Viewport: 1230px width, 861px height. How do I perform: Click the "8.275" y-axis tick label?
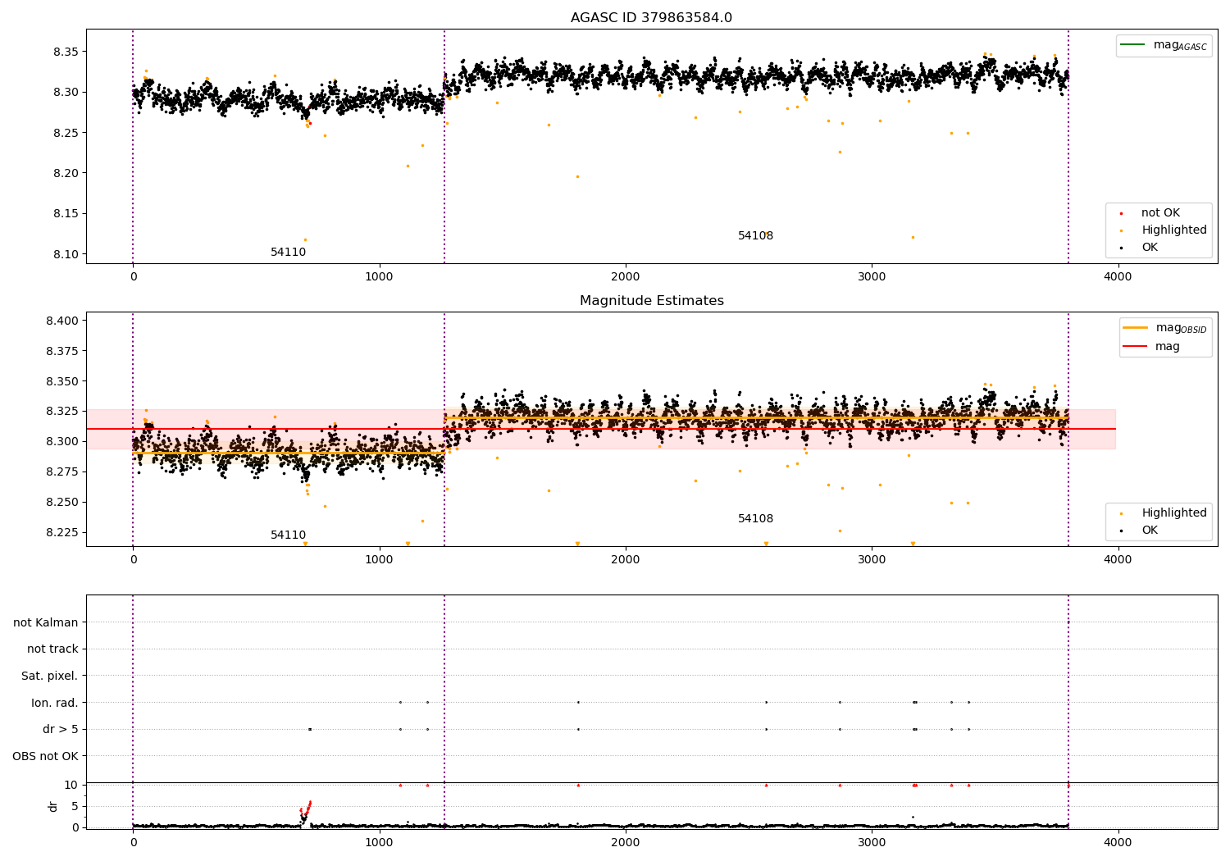tap(62, 471)
